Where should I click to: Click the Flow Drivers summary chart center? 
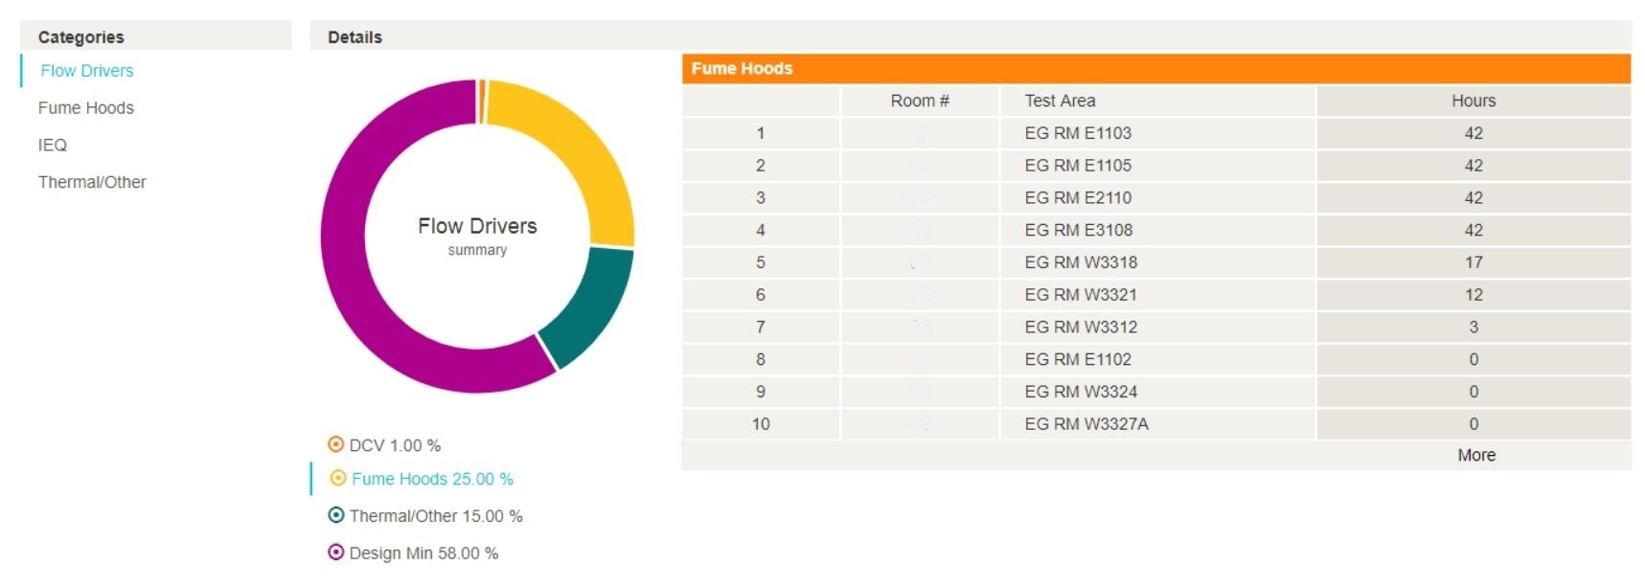pyautogui.click(x=477, y=236)
